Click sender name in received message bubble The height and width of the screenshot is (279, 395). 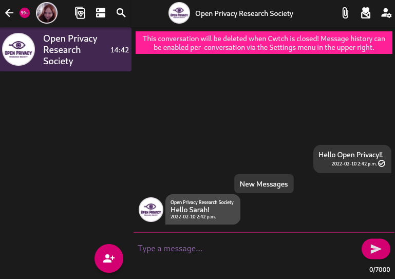[x=202, y=202]
